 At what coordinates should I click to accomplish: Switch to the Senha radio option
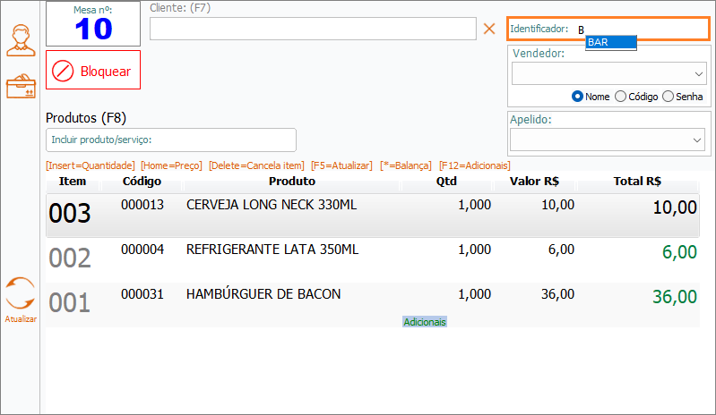[669, 97]
